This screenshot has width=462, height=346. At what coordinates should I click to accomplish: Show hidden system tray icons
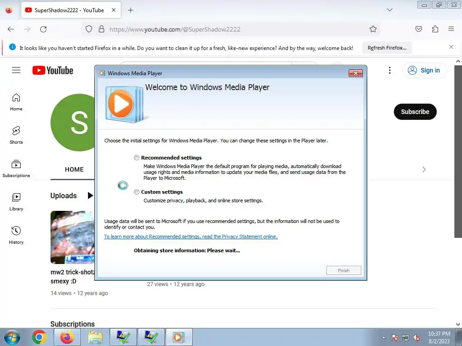pos(383,337)
